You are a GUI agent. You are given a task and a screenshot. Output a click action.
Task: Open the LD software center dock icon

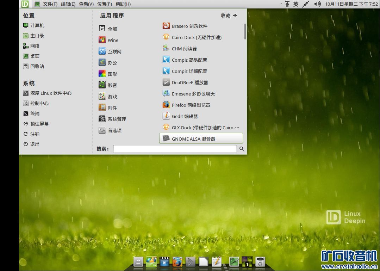point(151,262)
